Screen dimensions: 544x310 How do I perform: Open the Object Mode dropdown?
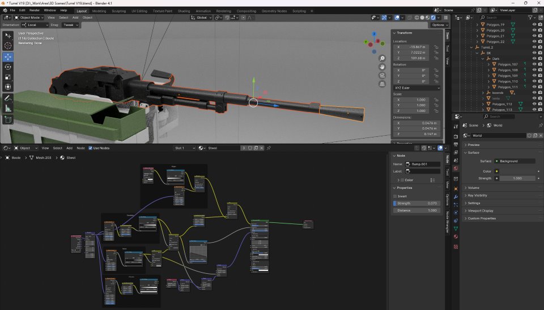[29, 18]
